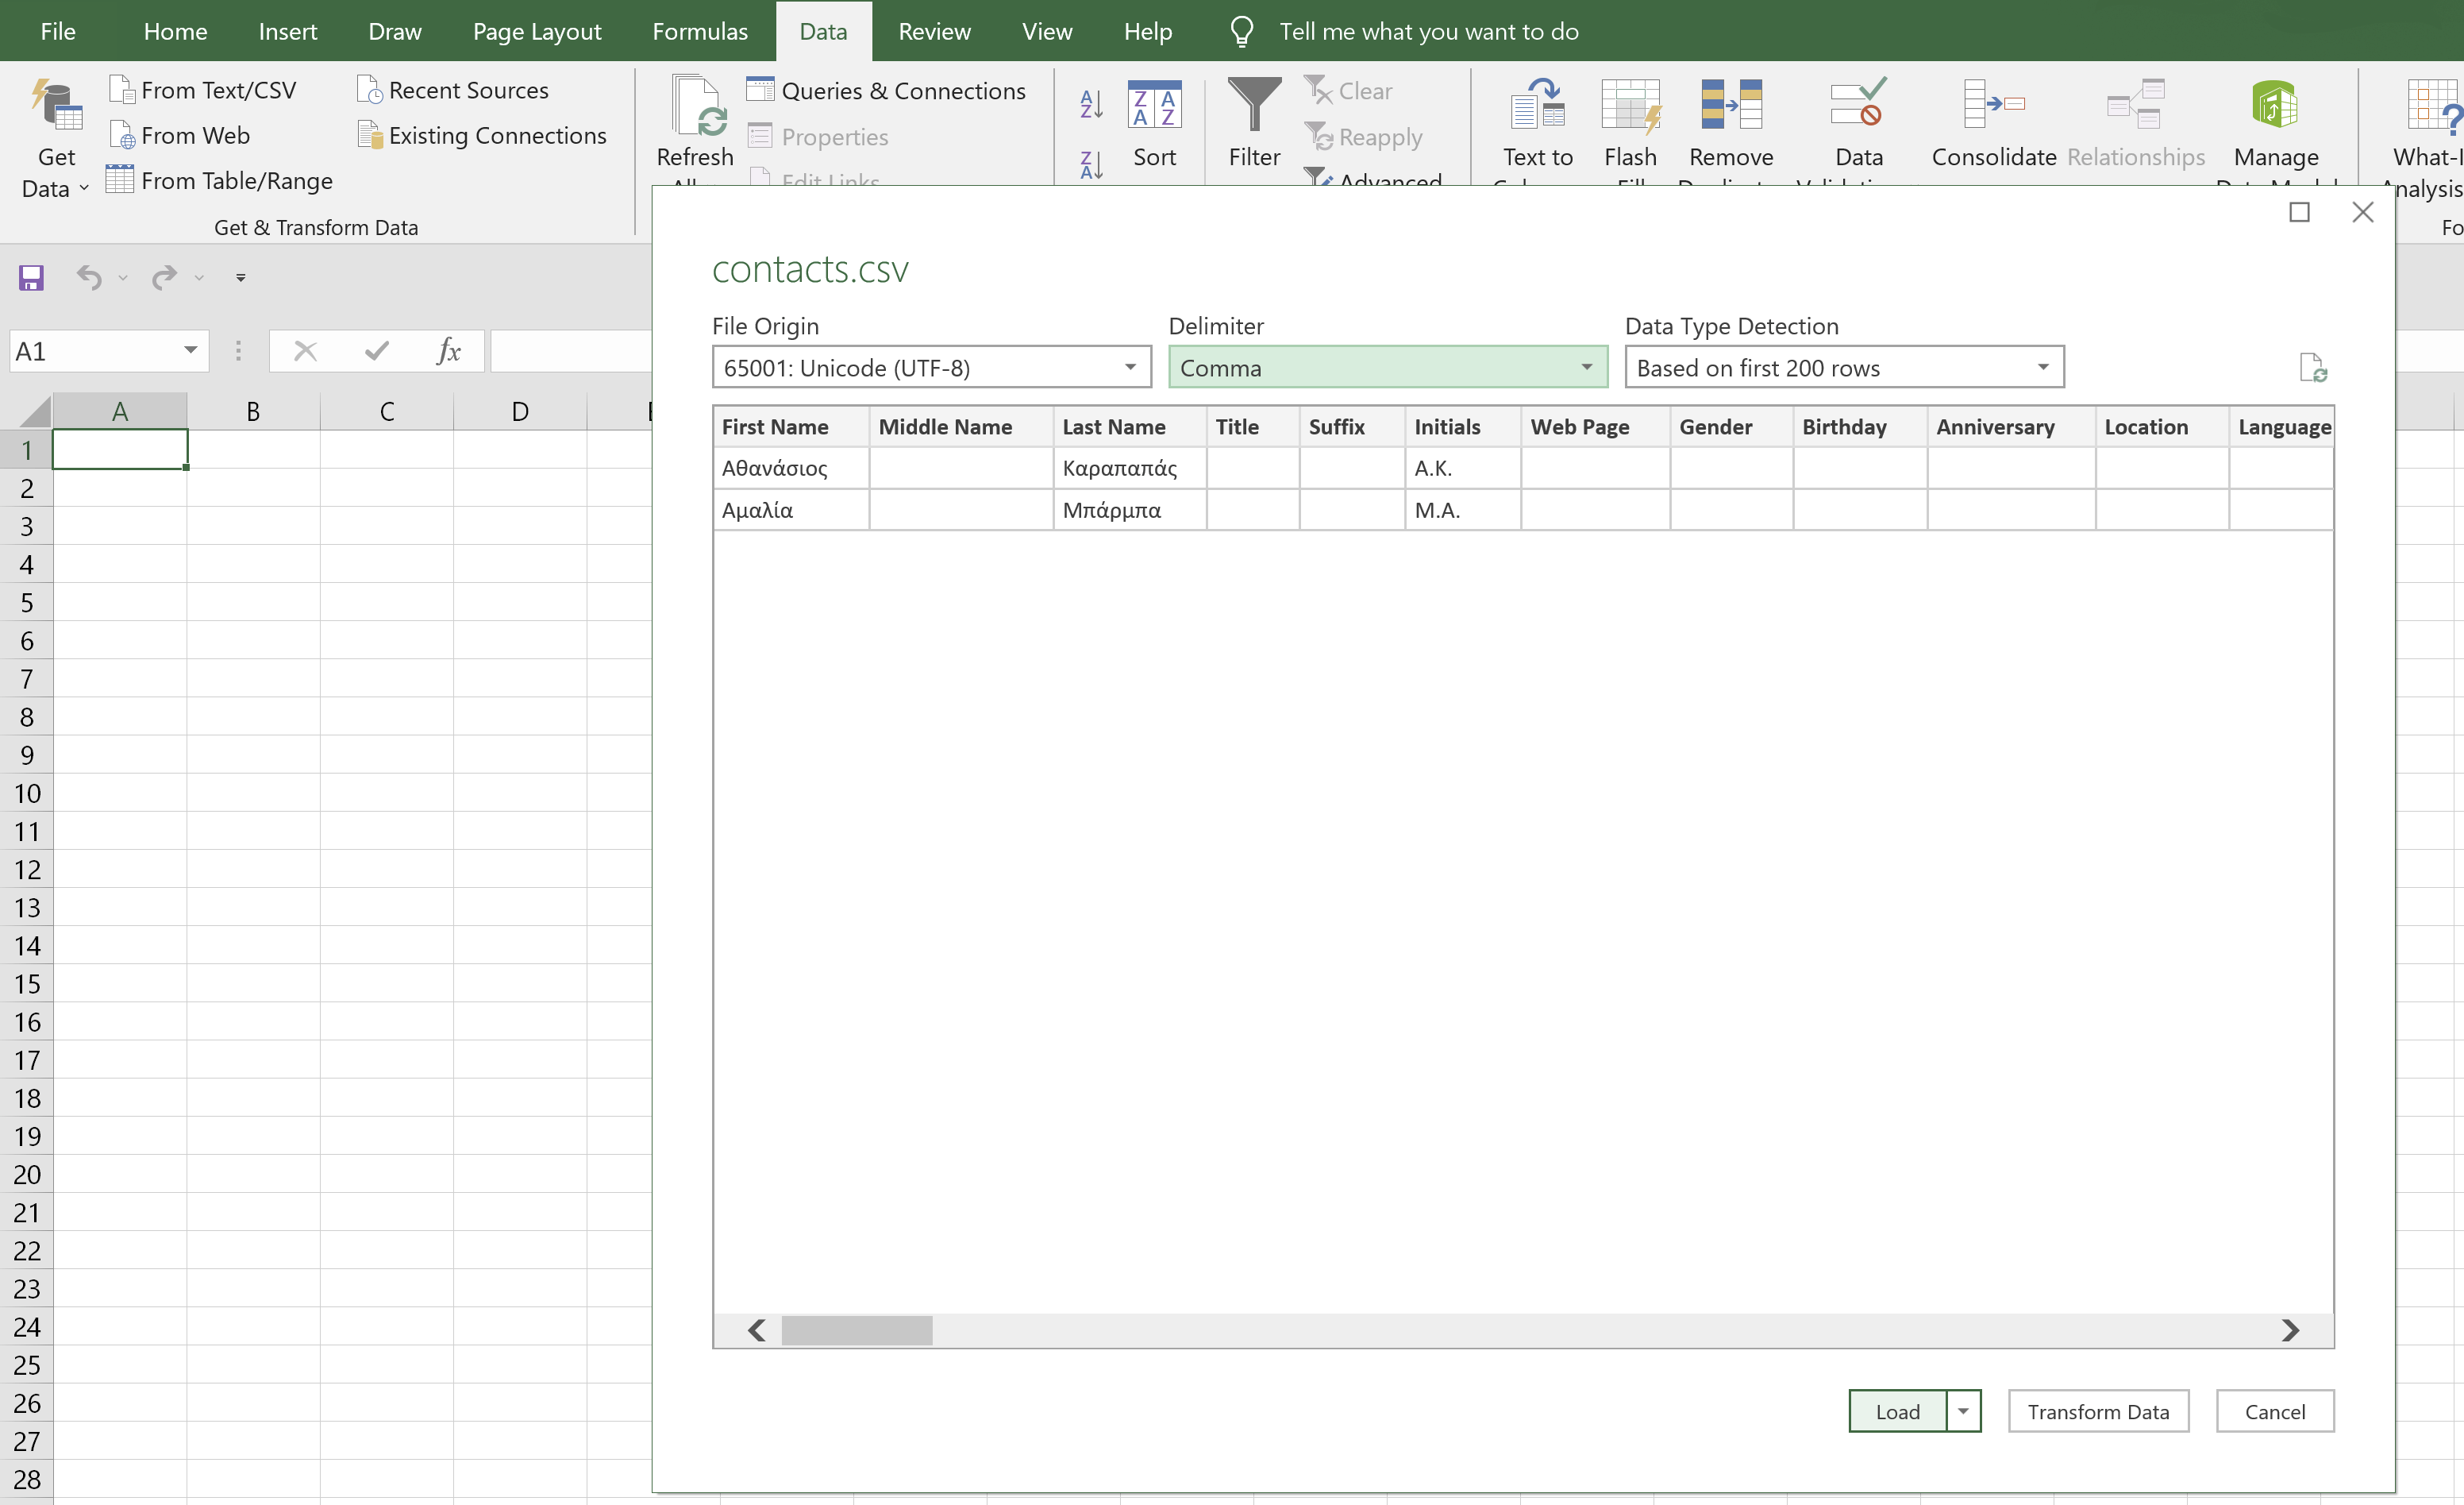Expand the File Origin dropdown
The image size is (2464, 1505).
(1130, 367)
